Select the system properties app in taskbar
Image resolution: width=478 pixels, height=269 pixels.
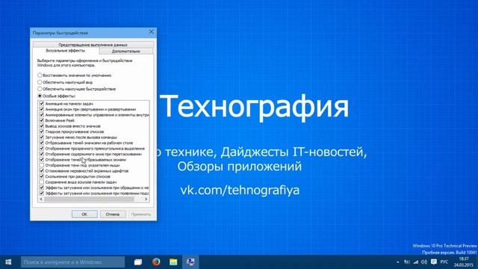click(191, 262)
